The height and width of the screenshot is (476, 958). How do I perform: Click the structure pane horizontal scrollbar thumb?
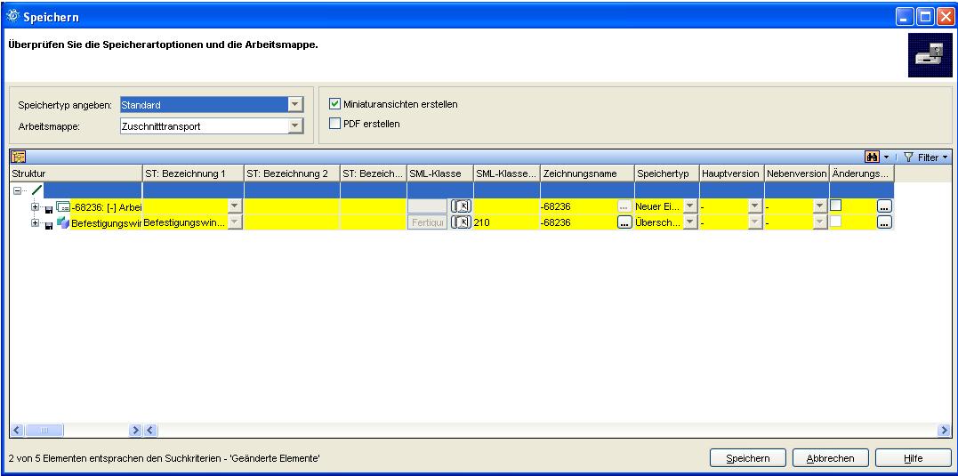44,430
